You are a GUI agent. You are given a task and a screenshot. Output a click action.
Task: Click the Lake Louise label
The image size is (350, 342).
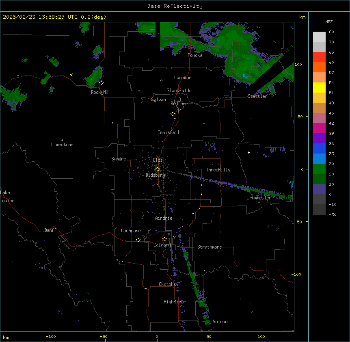click(x=7, y=197)
